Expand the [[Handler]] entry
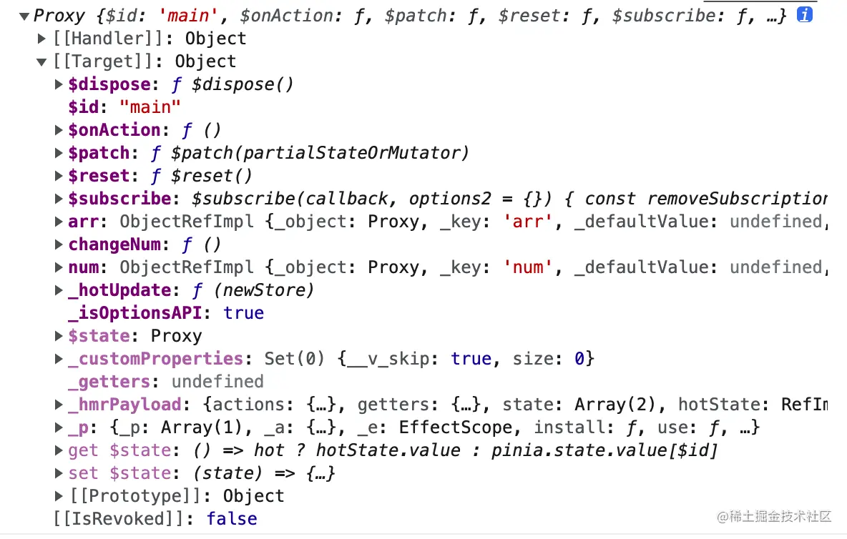This screenshot has width=847, height=539. [41, 39]
